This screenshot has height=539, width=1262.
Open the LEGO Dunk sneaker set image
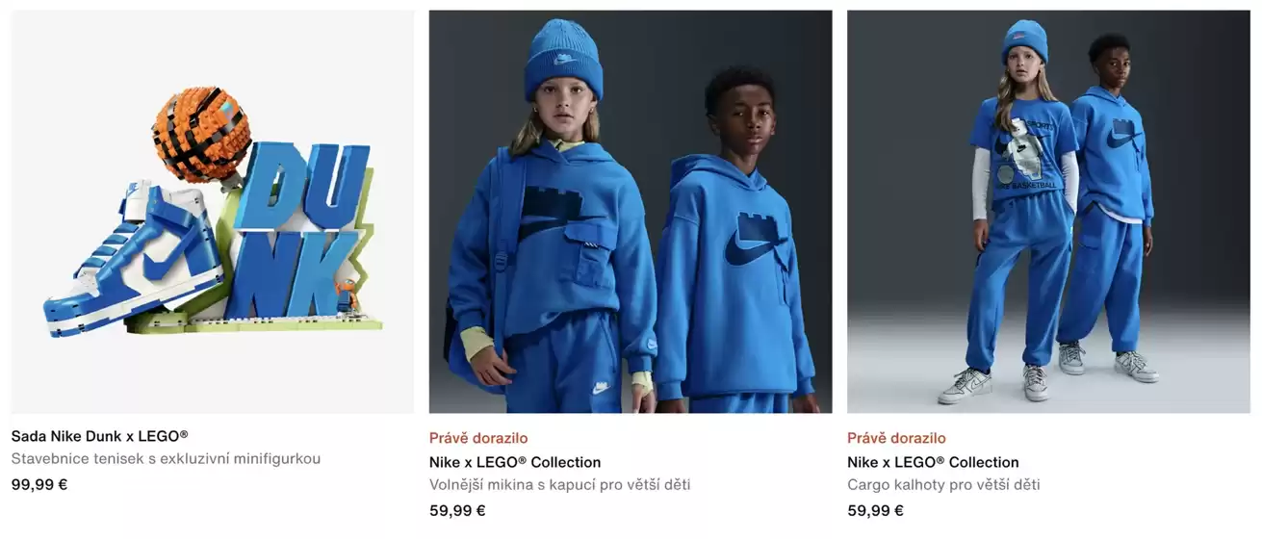pos(213,212)
